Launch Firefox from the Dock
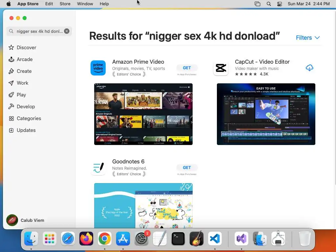 coord(86,239)
